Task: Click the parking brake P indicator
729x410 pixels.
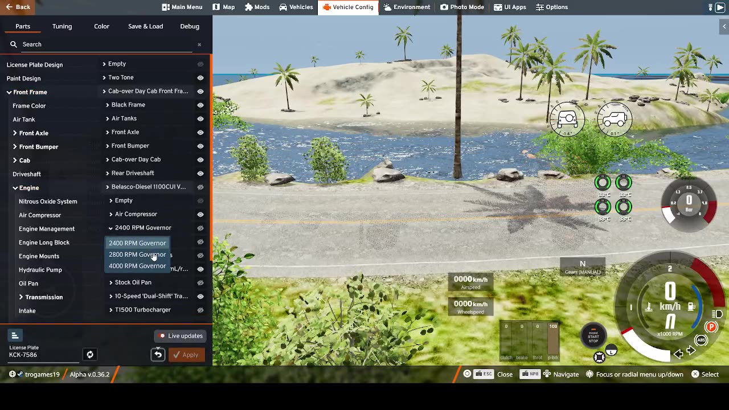Action: pyautogui.click(x=711, y=327)
